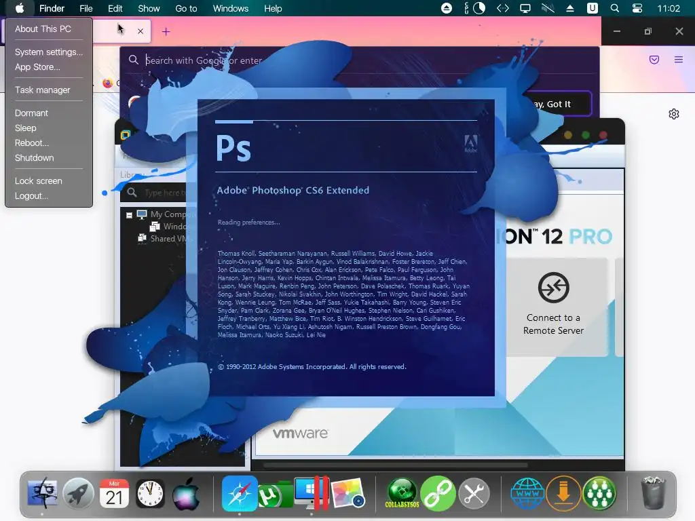Open the Go to menu
Screen dimensions: 695x521
186,8
